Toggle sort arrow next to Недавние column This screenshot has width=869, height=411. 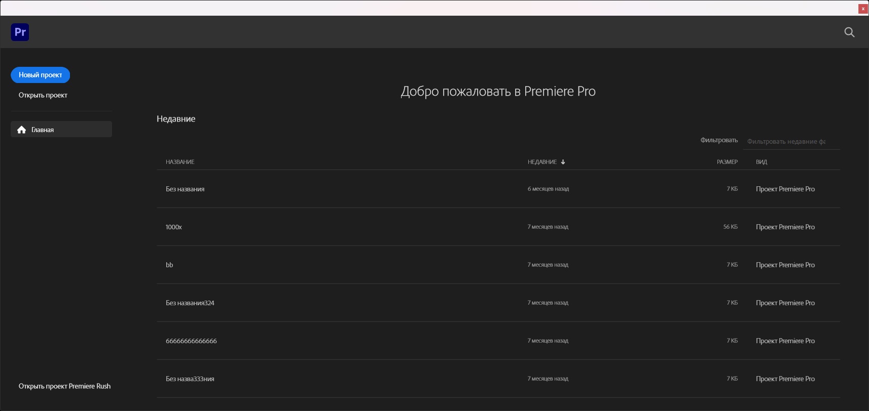(x=563, y=162)
